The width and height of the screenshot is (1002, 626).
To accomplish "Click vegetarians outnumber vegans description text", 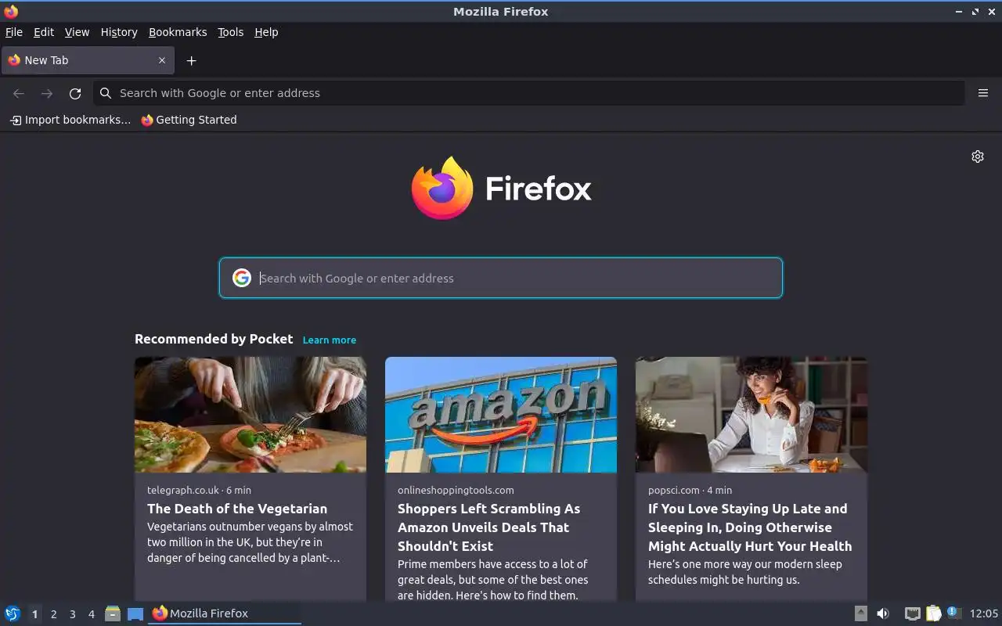I will (x=250, y=542).
